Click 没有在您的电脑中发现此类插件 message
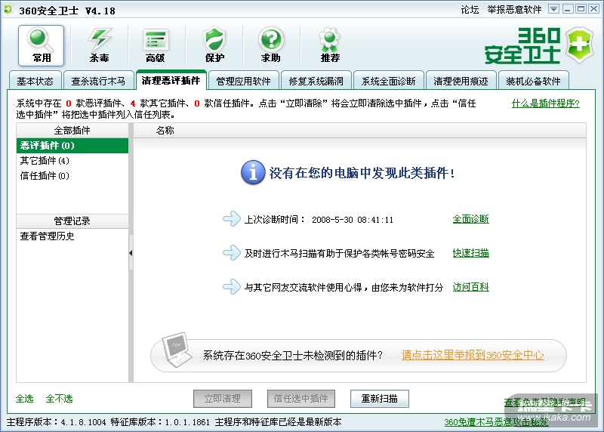Screen dimensions: 604x432 (362, 173)
